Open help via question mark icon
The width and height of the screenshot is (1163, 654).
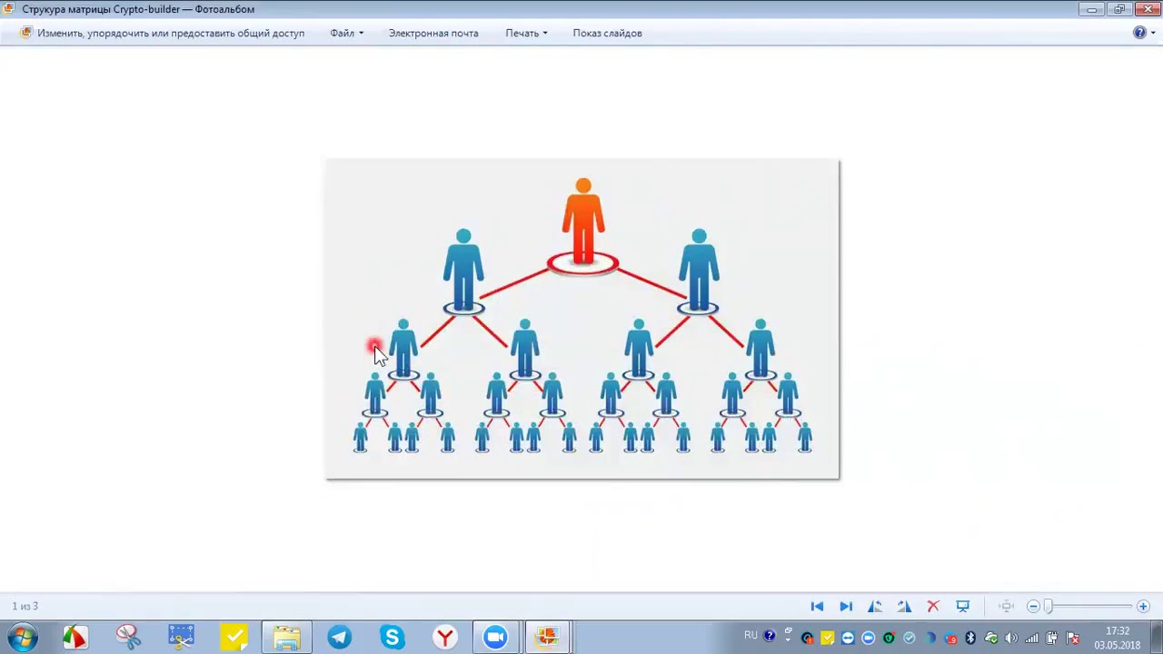[x=1139, y=33]
